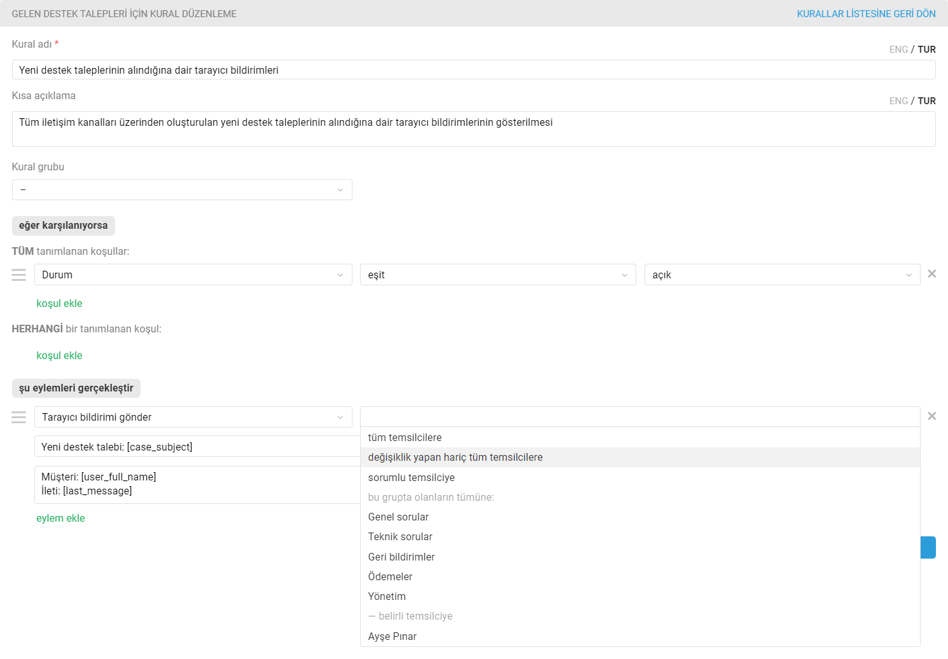948x659 pixels.
Task: Open the Kural grubu dropdown
Action: [182, 189]
